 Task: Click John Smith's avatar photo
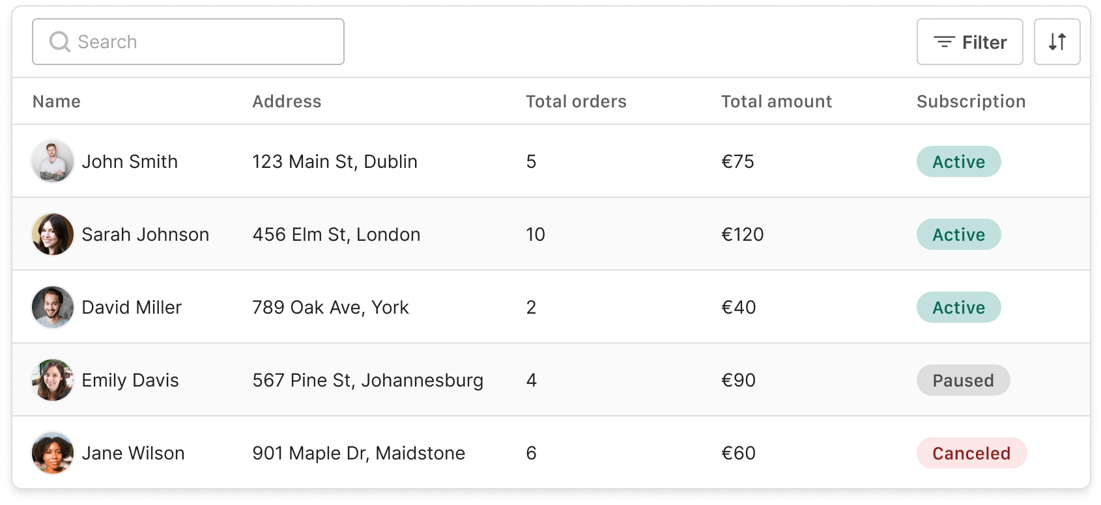(x=53, y=161)
